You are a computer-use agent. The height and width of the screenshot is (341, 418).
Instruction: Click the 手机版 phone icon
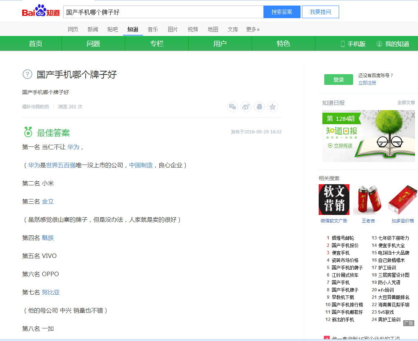342,44
